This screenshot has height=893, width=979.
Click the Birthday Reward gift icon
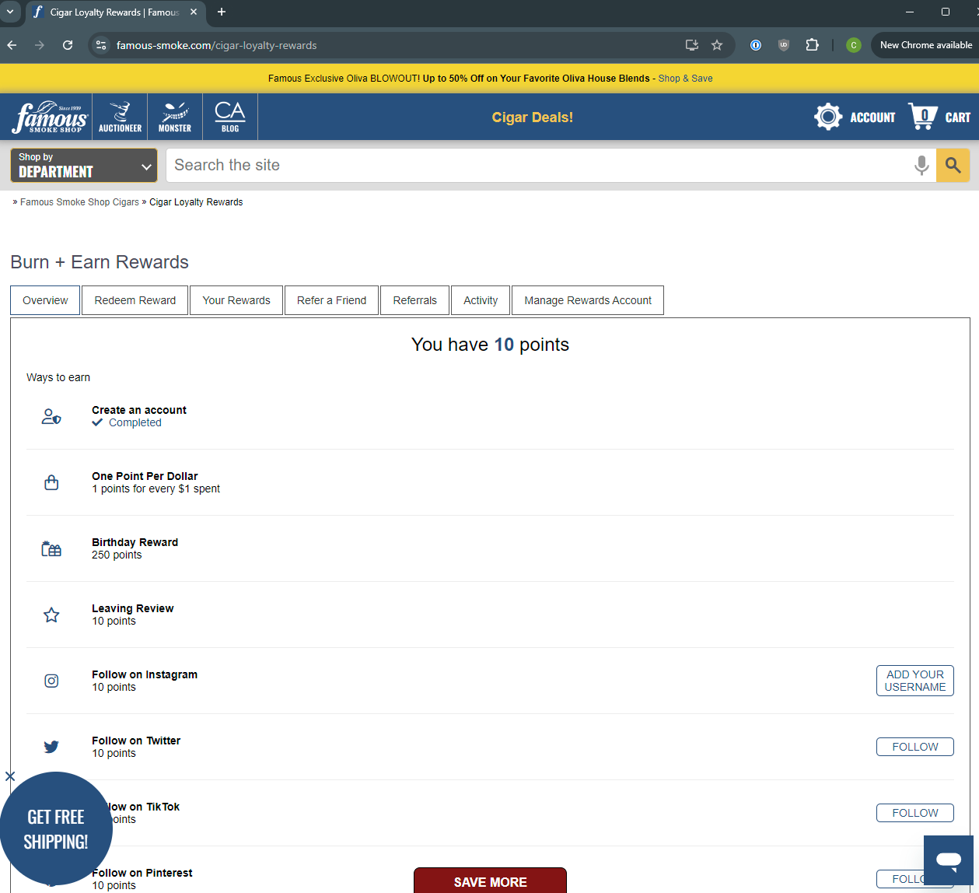click(x=51, y=549)
